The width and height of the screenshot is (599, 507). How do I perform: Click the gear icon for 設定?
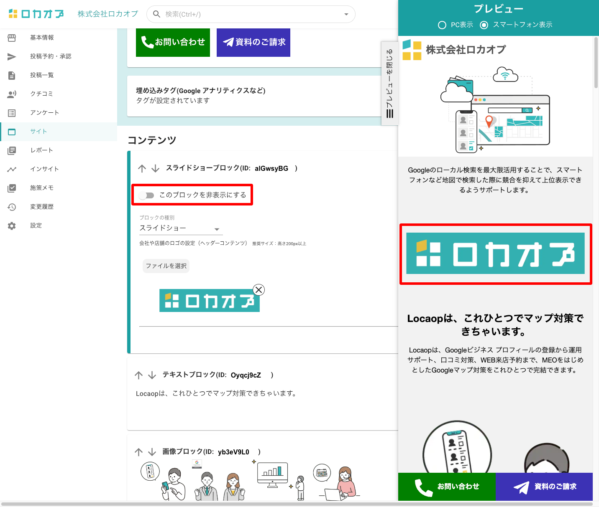(x=12, y=226)
